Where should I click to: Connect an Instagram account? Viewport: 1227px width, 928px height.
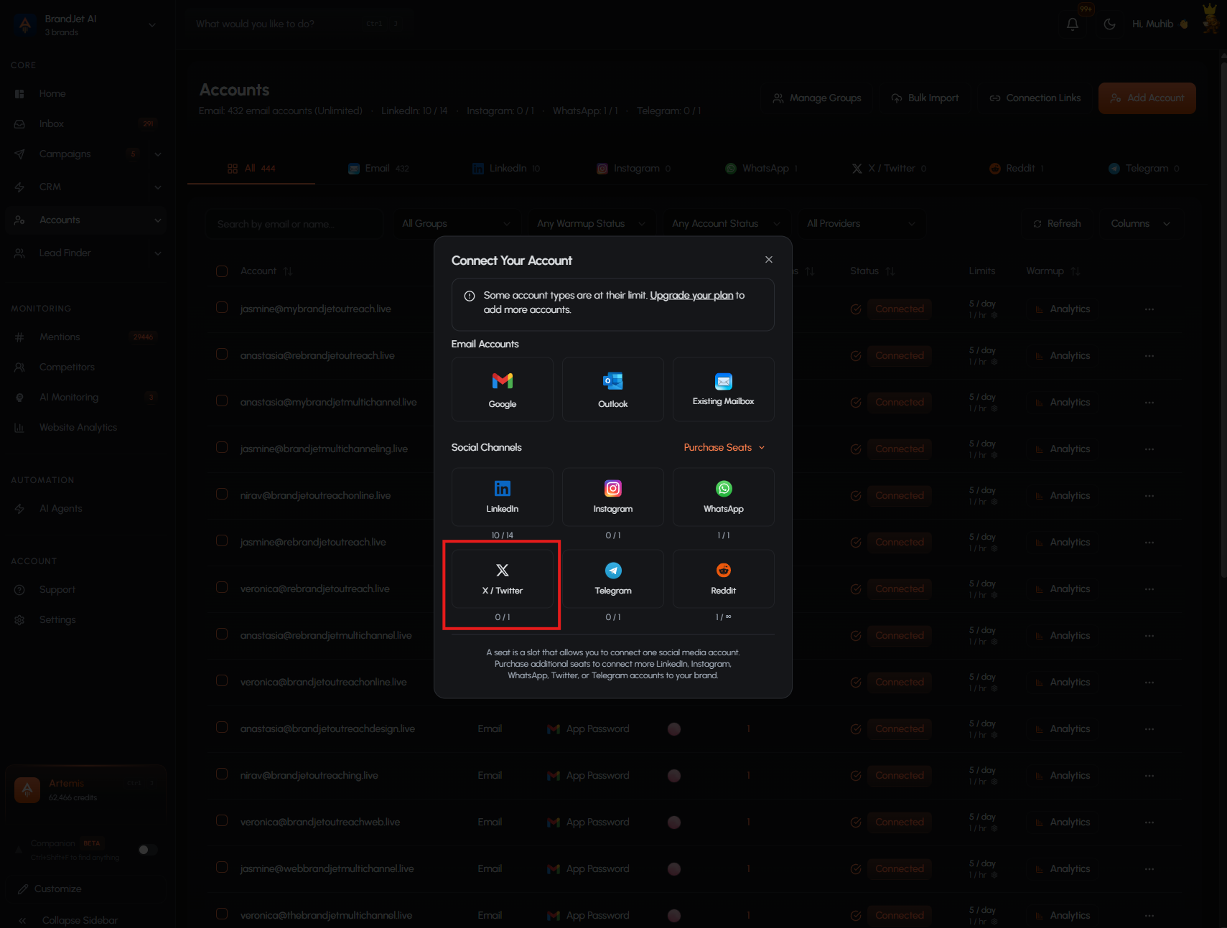tap(612, 497)
